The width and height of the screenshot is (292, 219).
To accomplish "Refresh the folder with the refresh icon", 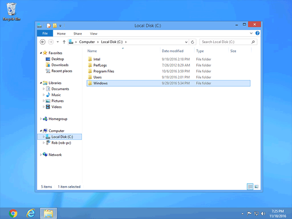I will (x=193, y=42).
